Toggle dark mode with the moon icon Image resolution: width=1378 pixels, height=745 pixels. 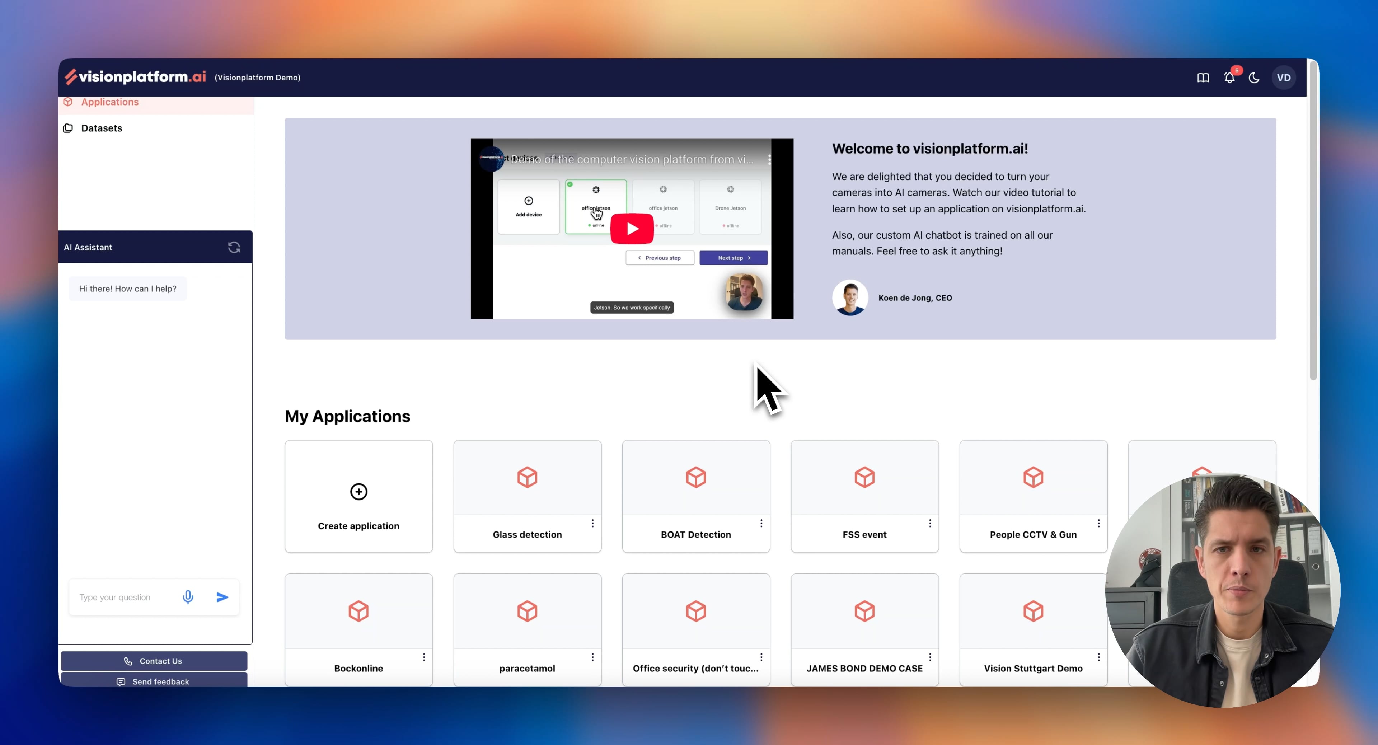(1255, 77)
